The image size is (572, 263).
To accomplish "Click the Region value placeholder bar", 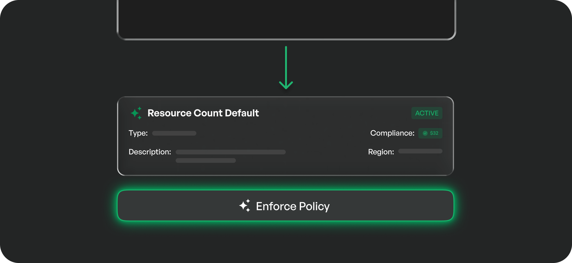I will 420,151.
